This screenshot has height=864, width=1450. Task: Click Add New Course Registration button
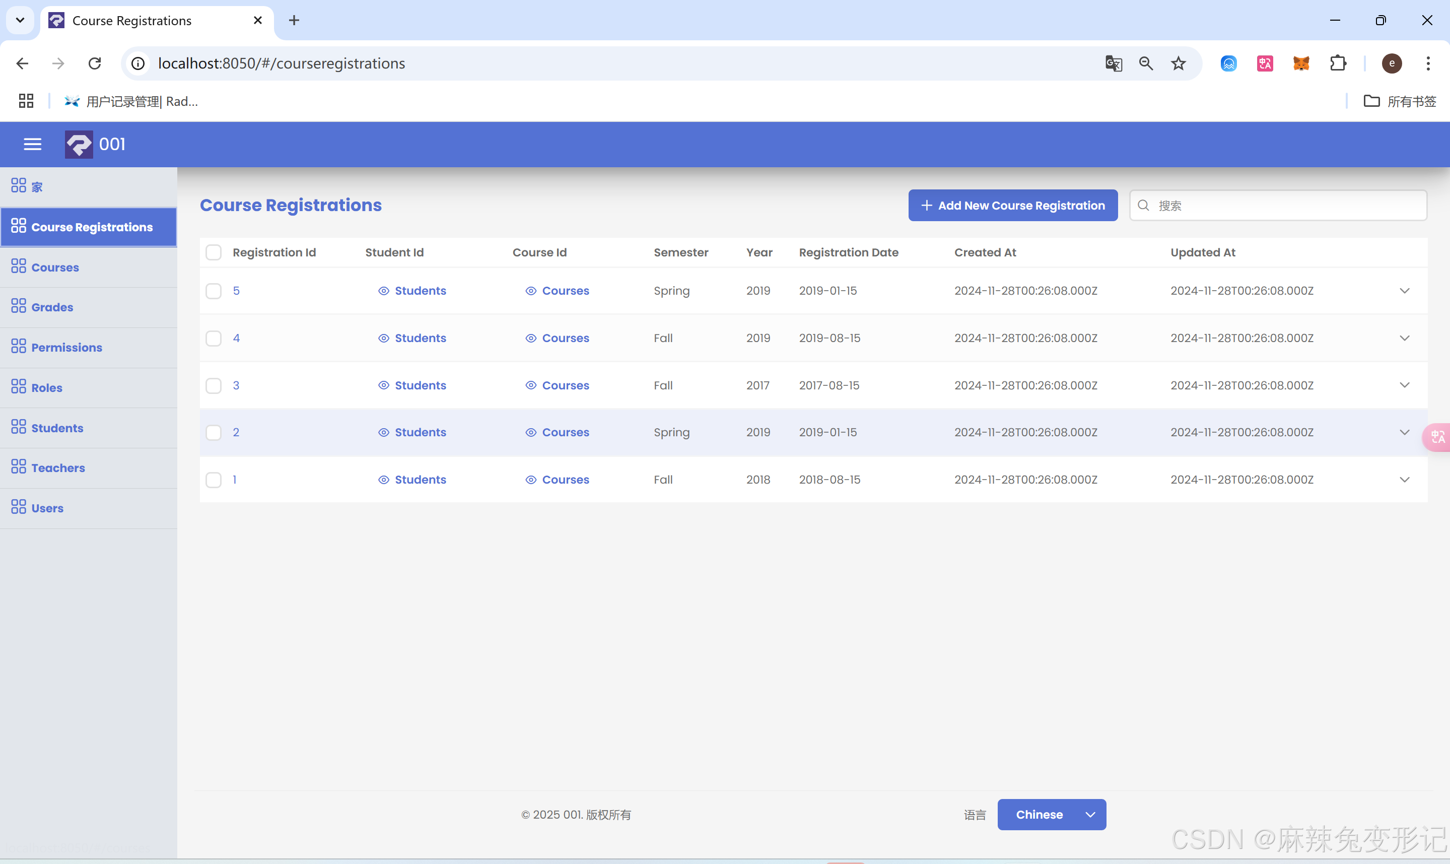1012,205
